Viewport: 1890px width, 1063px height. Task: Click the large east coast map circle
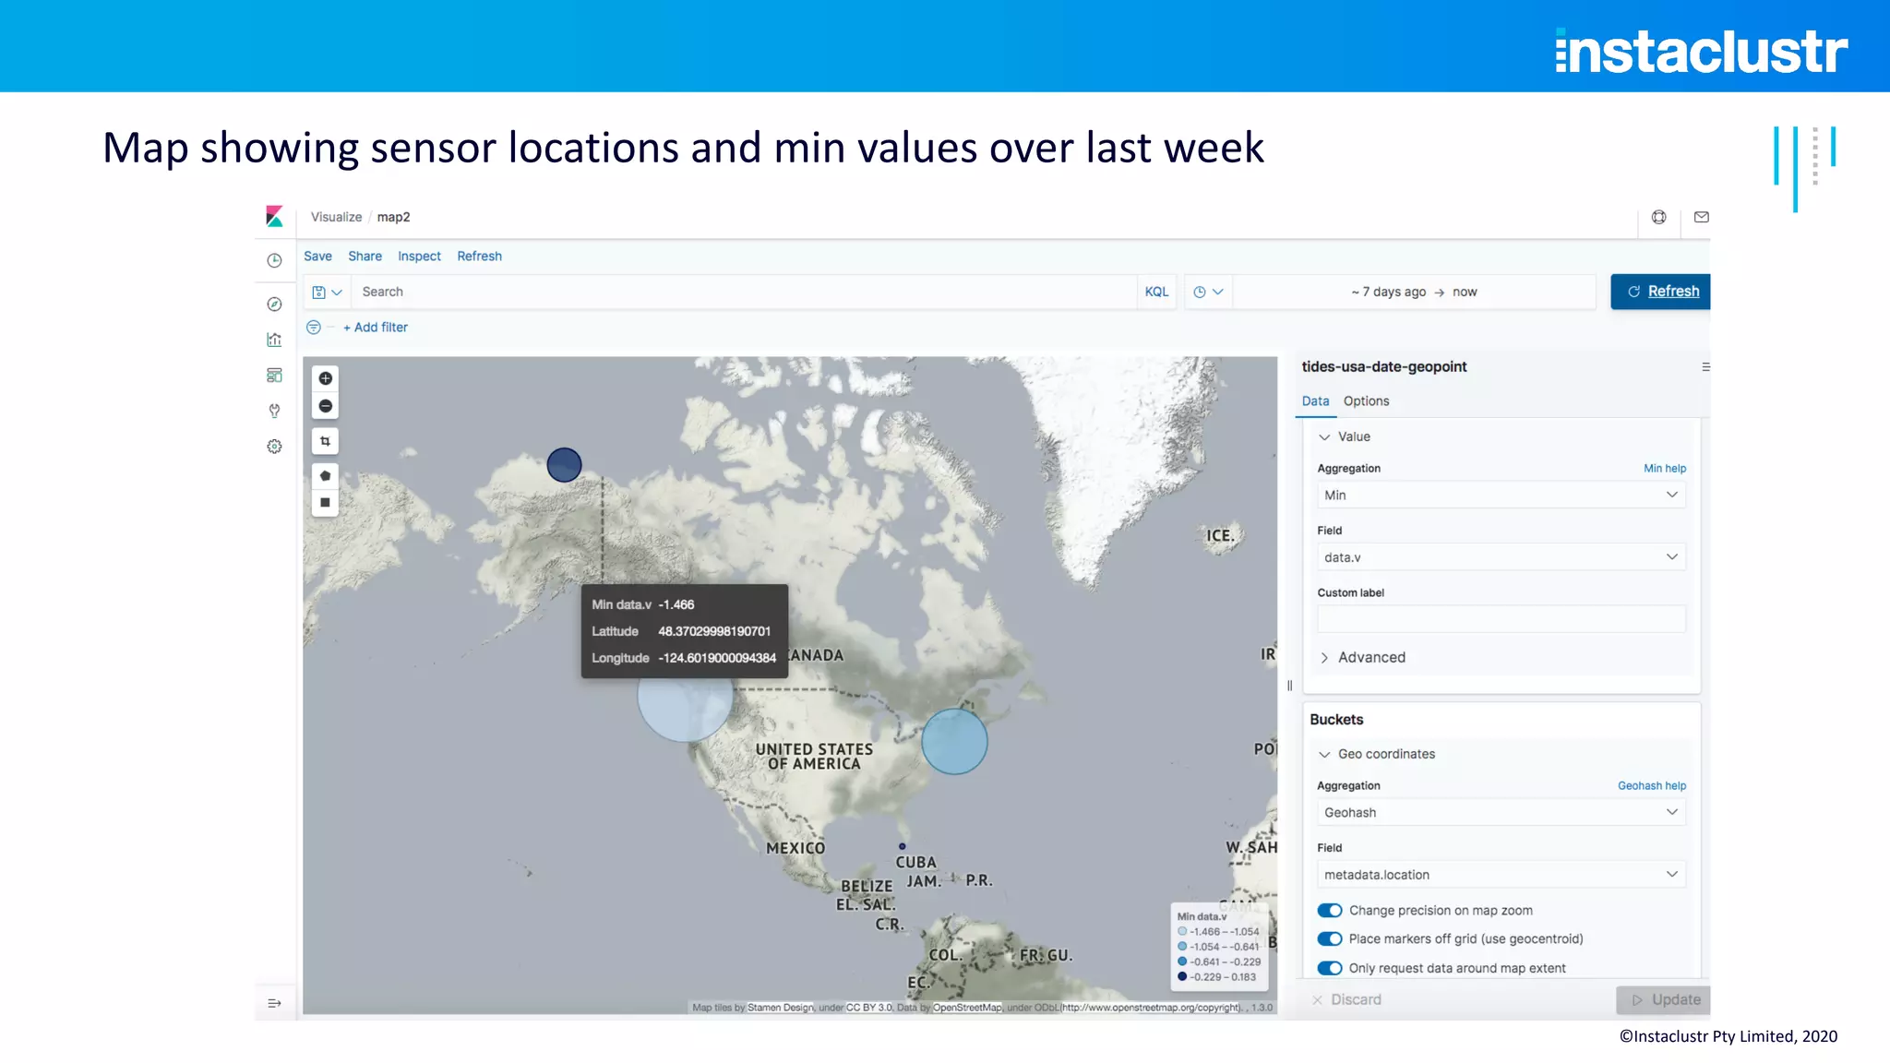pyautogui.click(x=954, y=741)
